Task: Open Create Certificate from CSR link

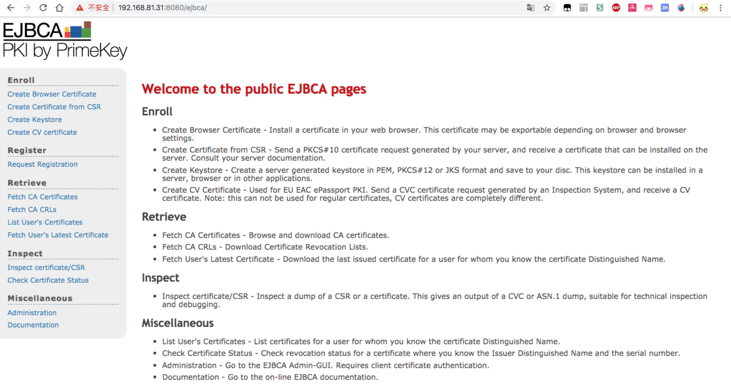Action: pos(54,107)
